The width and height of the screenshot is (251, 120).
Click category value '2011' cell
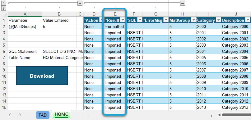pos(209,95)
